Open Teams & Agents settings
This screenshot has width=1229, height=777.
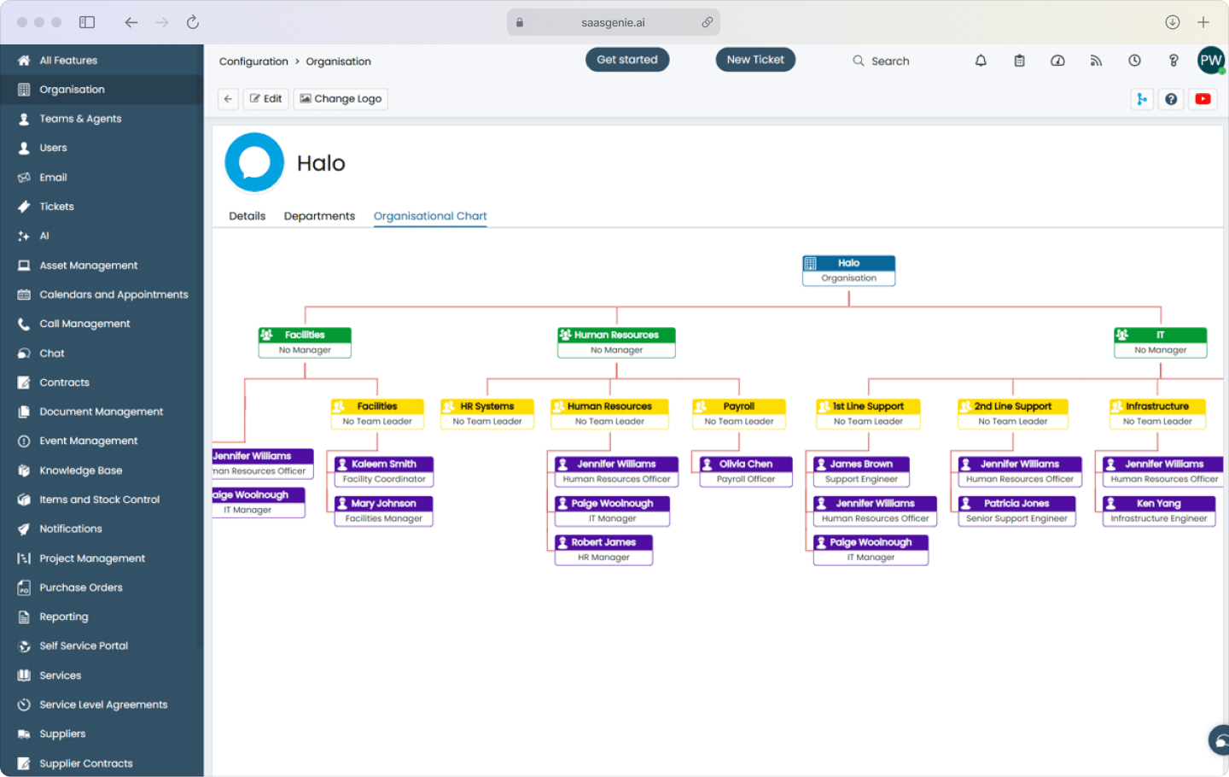tap(102, 119)
